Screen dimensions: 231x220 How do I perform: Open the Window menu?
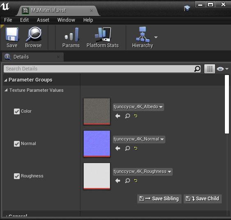click(x=66, y=20)
